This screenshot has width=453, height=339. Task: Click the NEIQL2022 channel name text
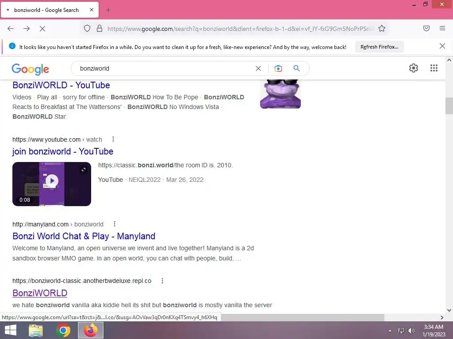tap(145, 180)
